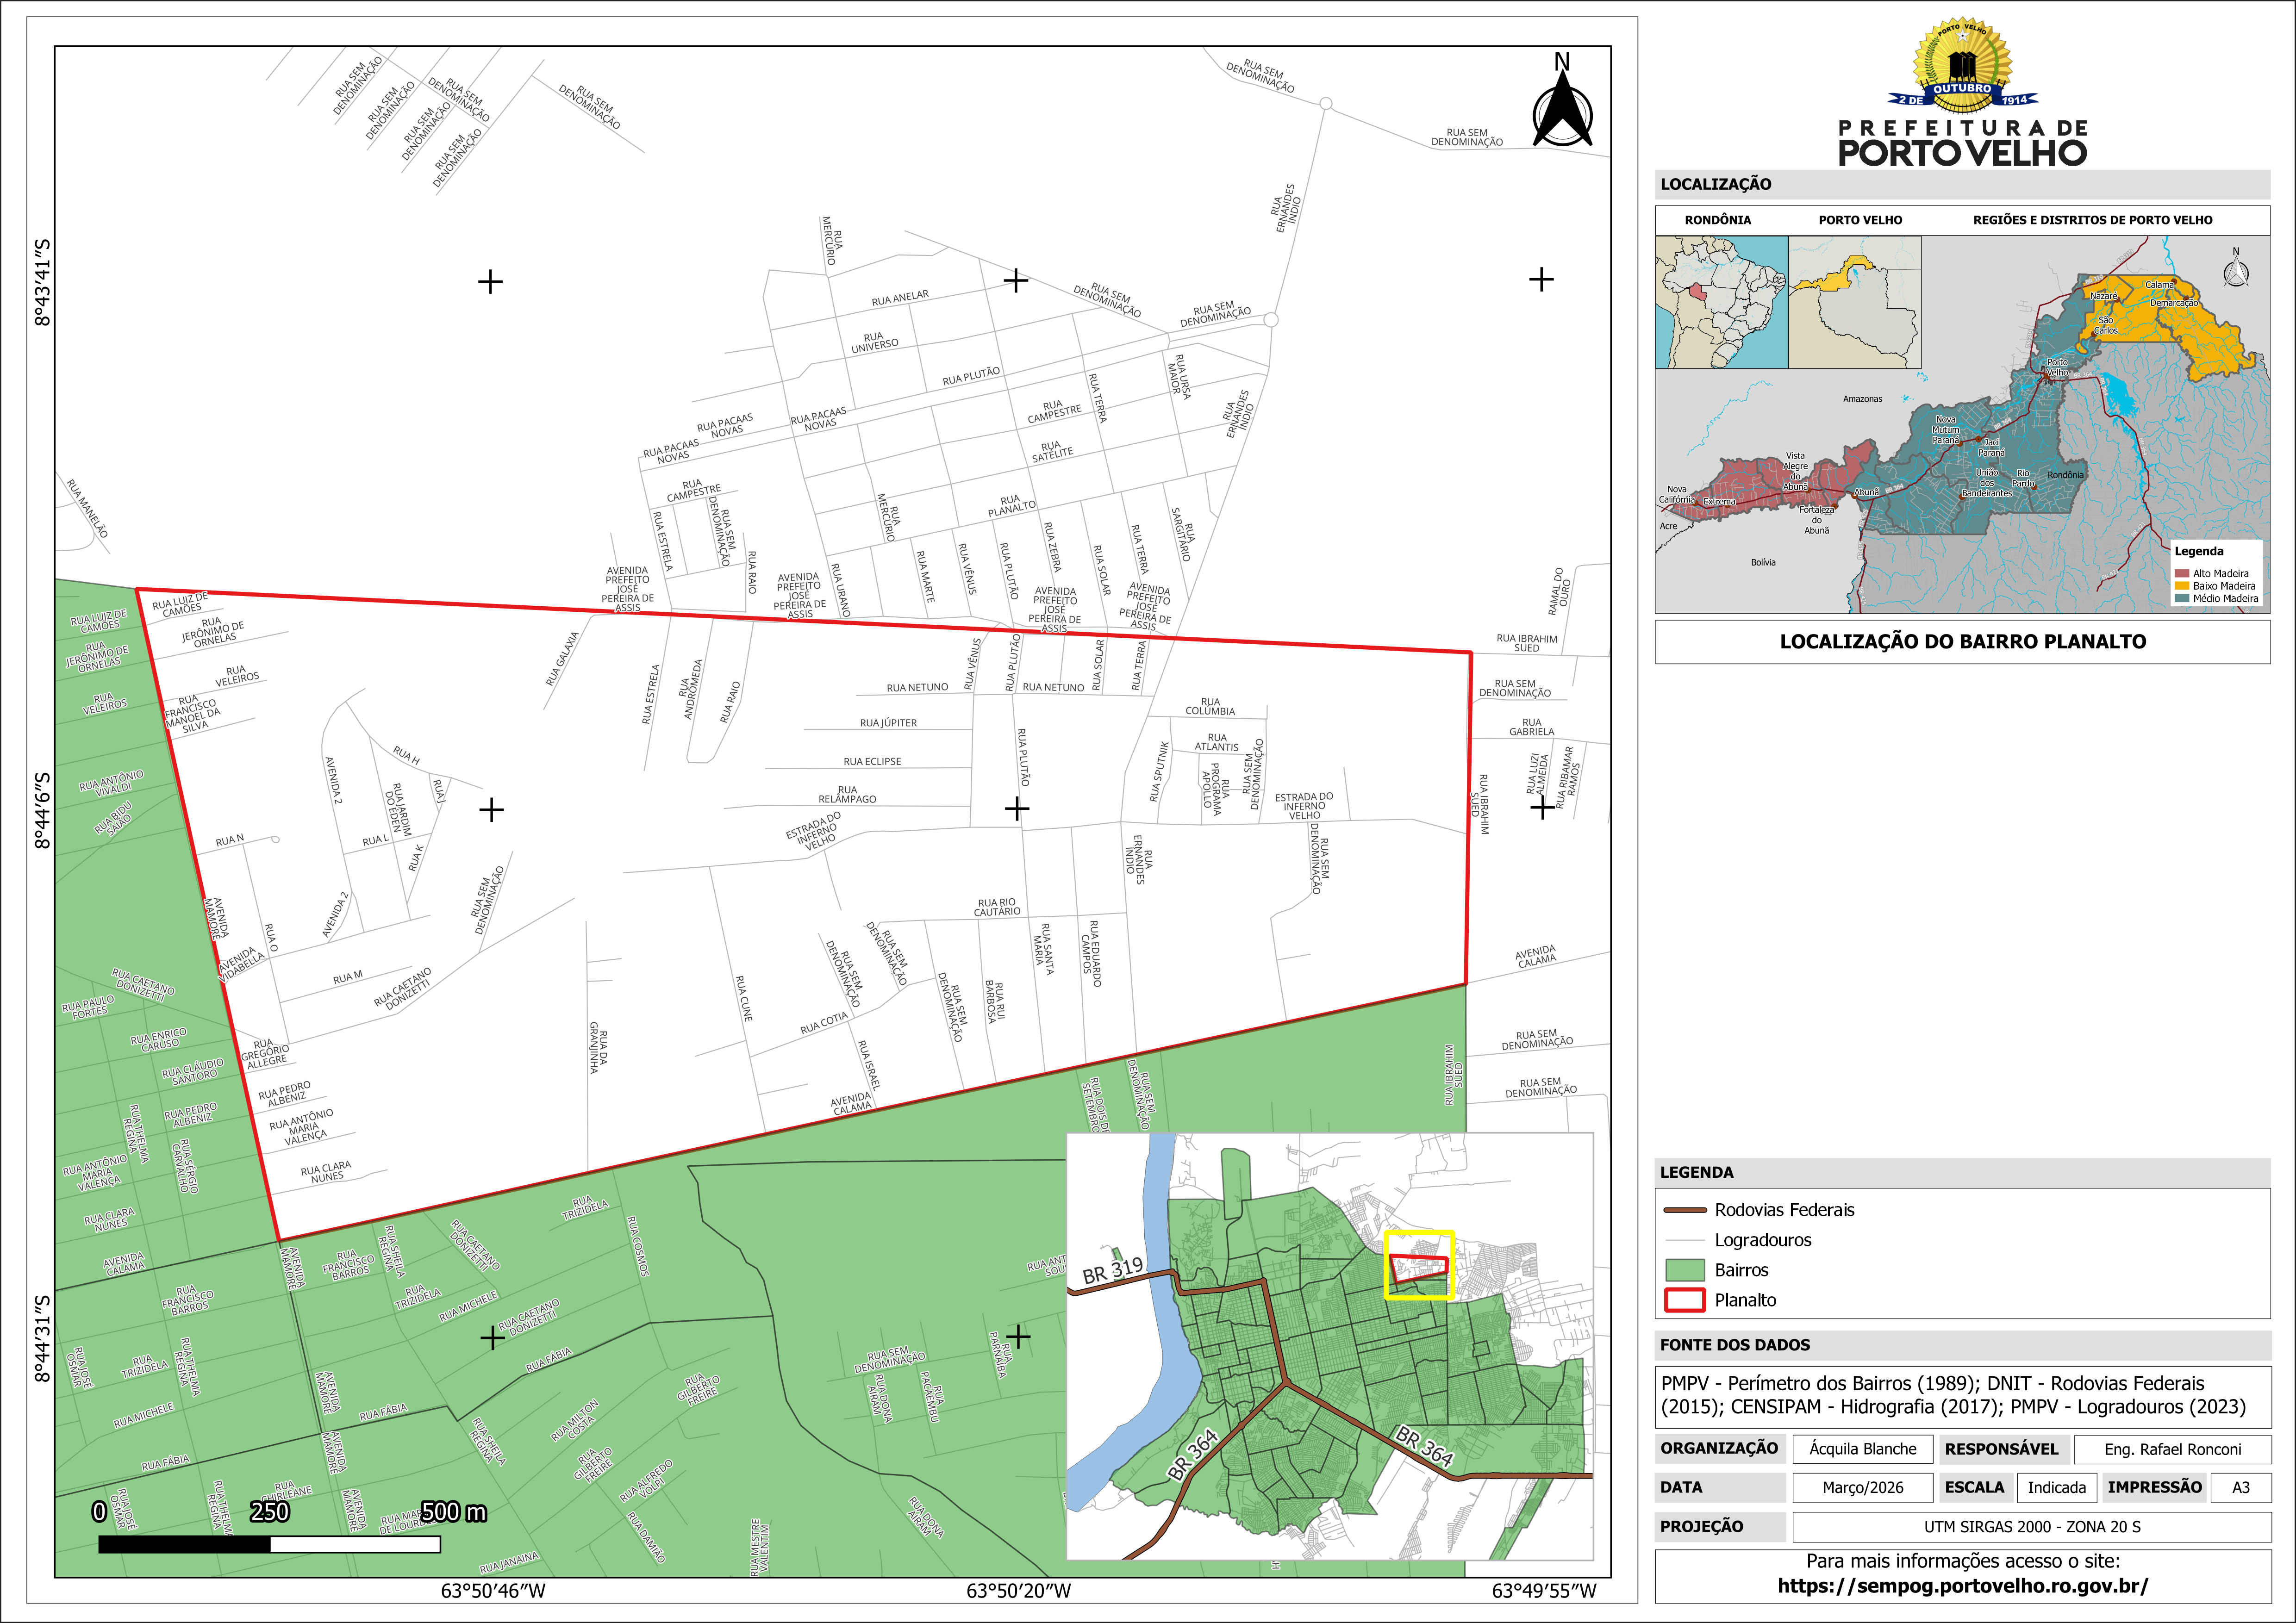Click the LOCALIZAÇÃO section header
This screenshot has width=2296, height=1623.
[1716, 184]
